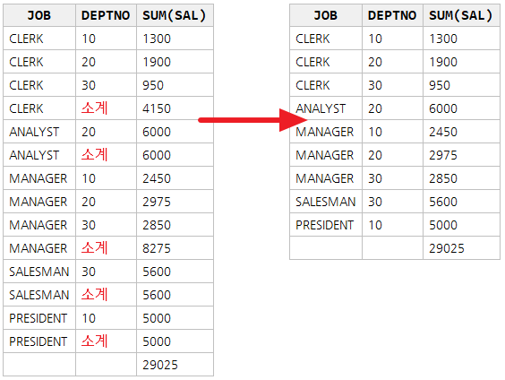
Task: Select 950 in the right table
Action: tap(440, 85)
